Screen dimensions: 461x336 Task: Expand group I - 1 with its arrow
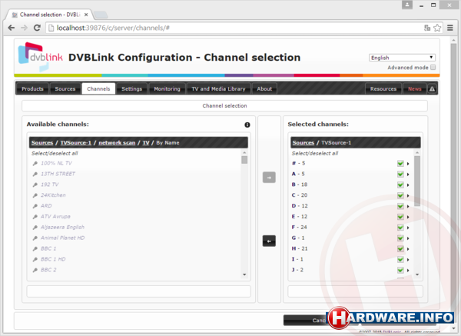tap(408, 260)
